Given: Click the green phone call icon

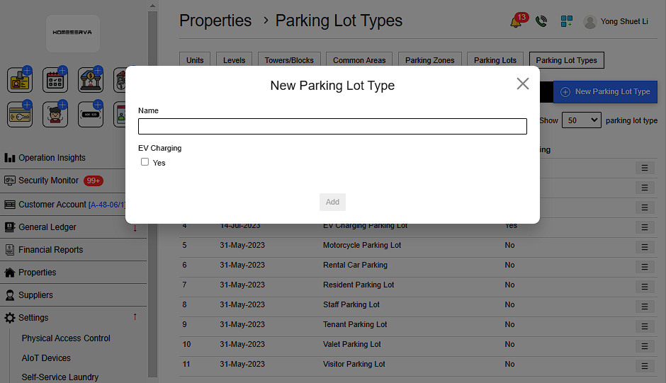Looking at the screenshot, I should click(x=541, y=21).
